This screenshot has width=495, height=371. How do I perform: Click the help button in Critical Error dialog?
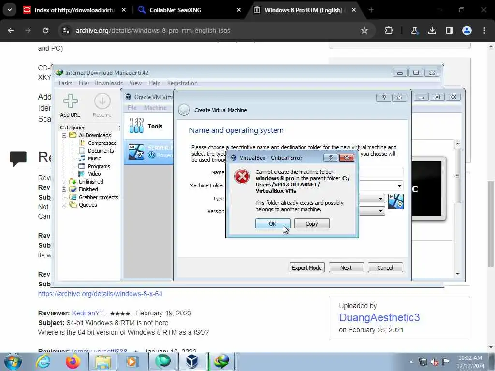[331, 157]
